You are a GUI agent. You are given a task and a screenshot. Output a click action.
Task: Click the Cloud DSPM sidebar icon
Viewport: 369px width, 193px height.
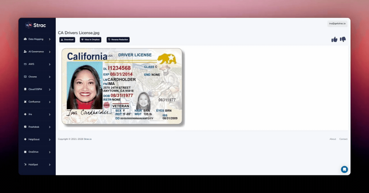click(25, 89)
